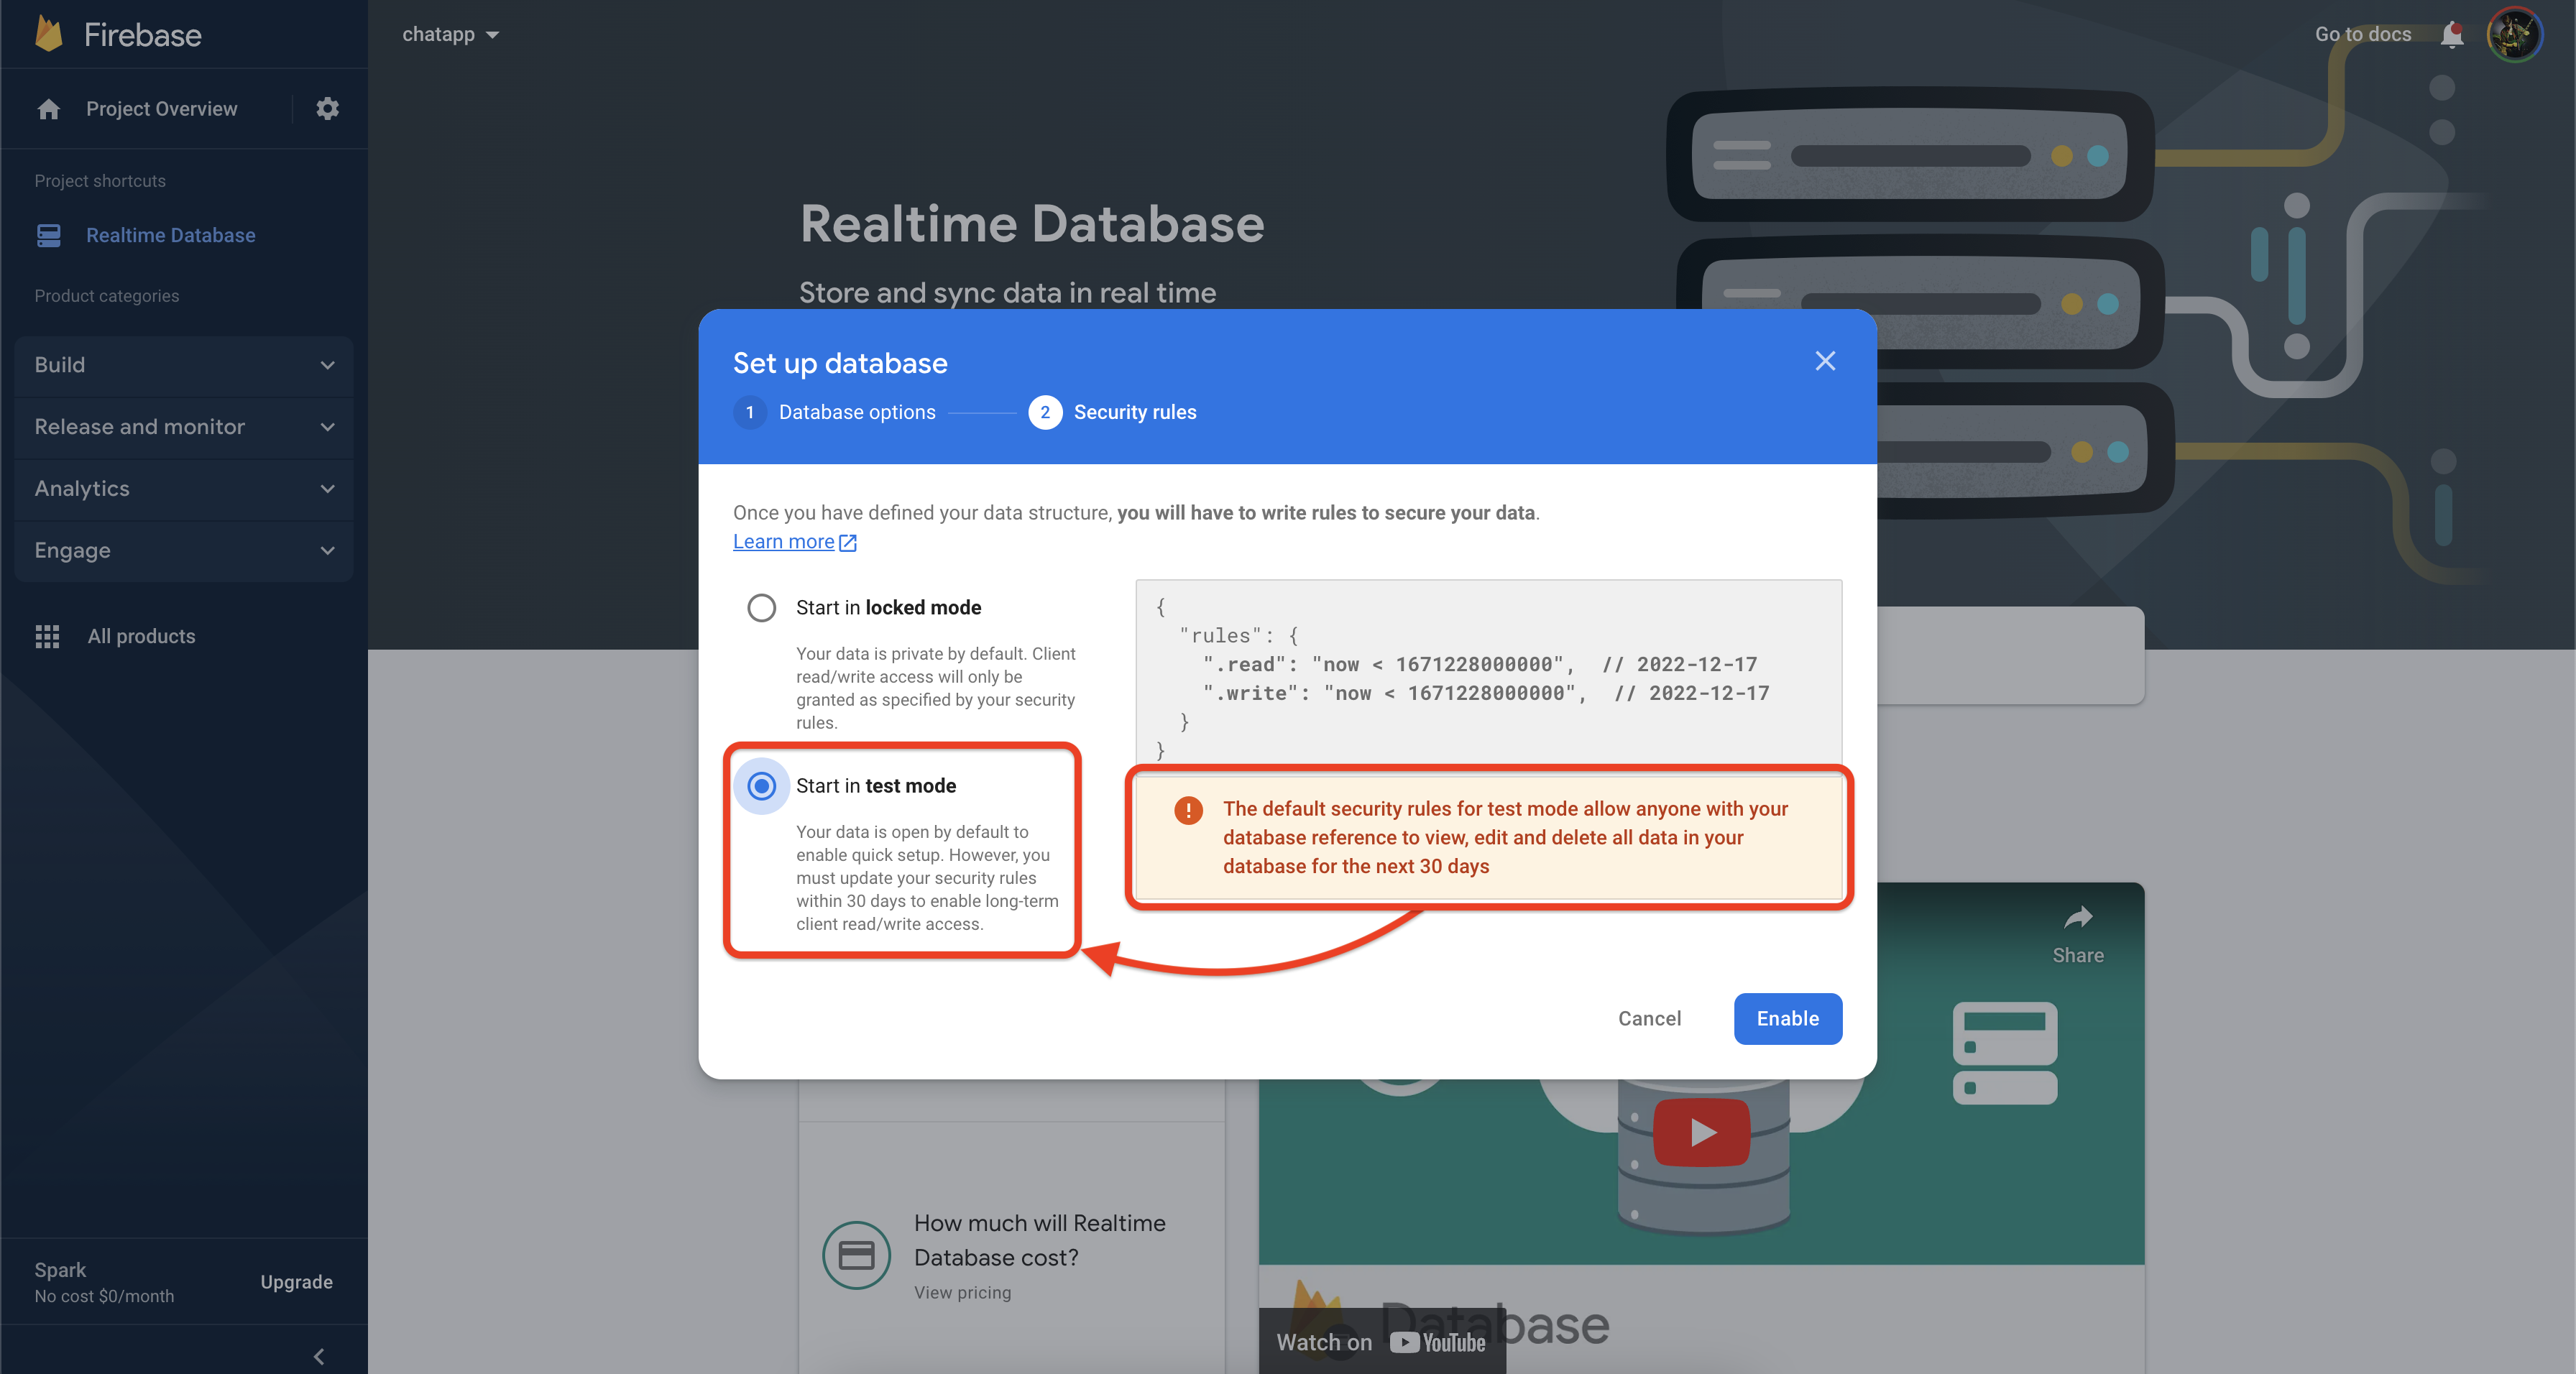Open project settings gear icon
This screenshot has width=2576, height=1374.
click(x=327, y=108)
